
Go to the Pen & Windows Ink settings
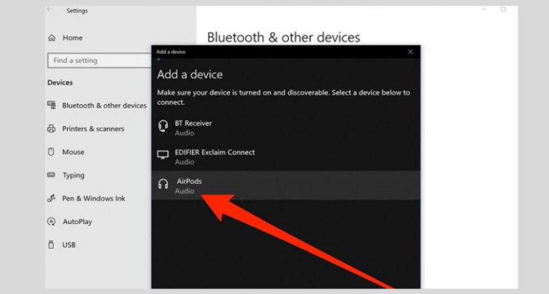[x=93, y=198]
